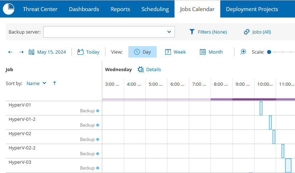Click the Month view calendar icon

[203, 52]
